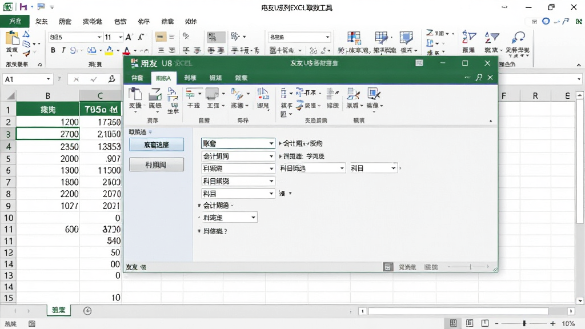
Task: Click the filter funnel icon in Excel ribbon
Action: pos(492,37)
